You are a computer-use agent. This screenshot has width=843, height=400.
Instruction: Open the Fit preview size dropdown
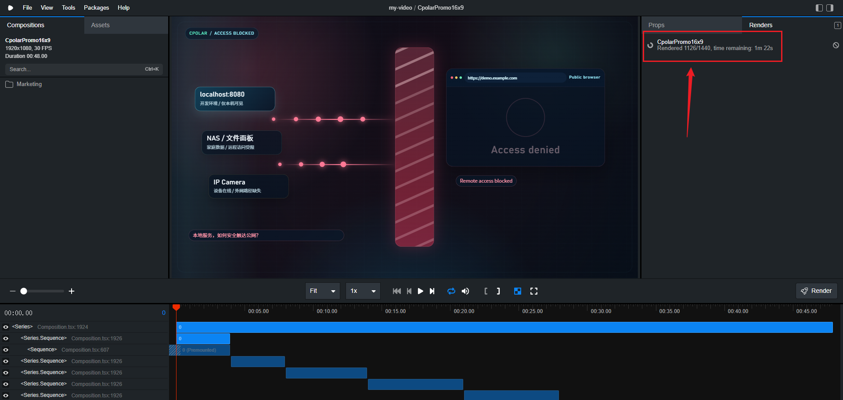pyautogui.click(x=322, y=291)
